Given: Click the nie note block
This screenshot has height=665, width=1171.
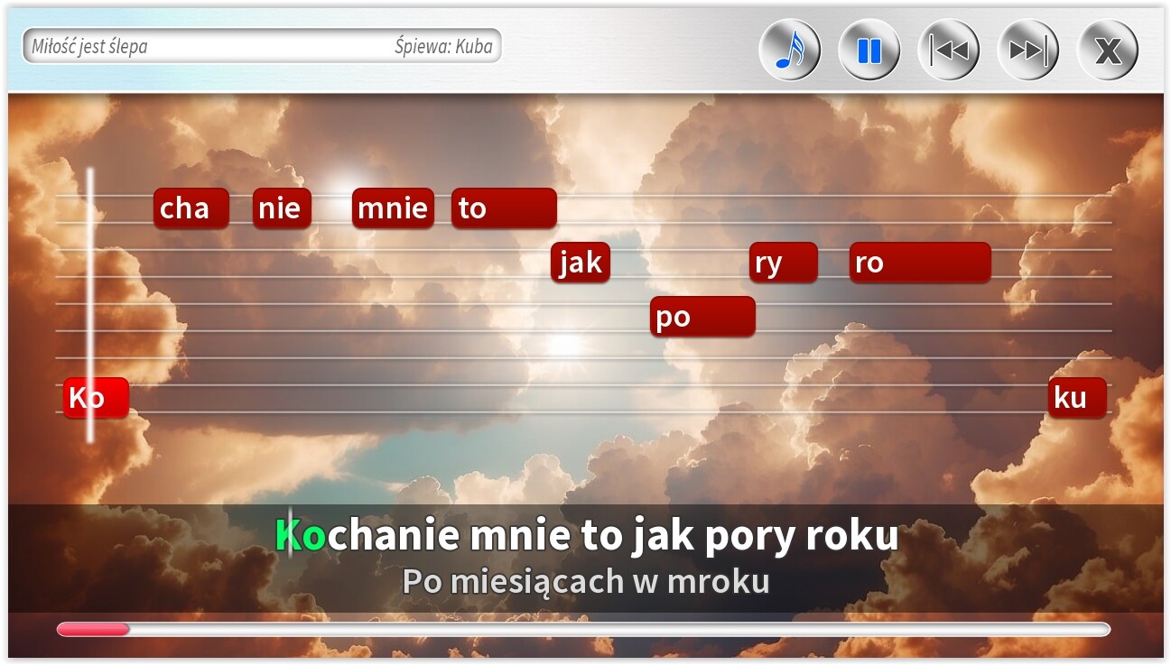Looking at the screenshot, I should (281, 208).
